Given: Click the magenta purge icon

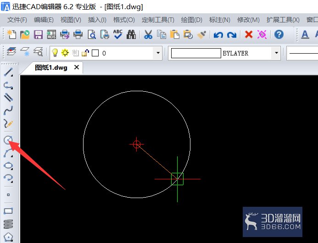Looking at the screenshot, I should [x=262, y=34].
